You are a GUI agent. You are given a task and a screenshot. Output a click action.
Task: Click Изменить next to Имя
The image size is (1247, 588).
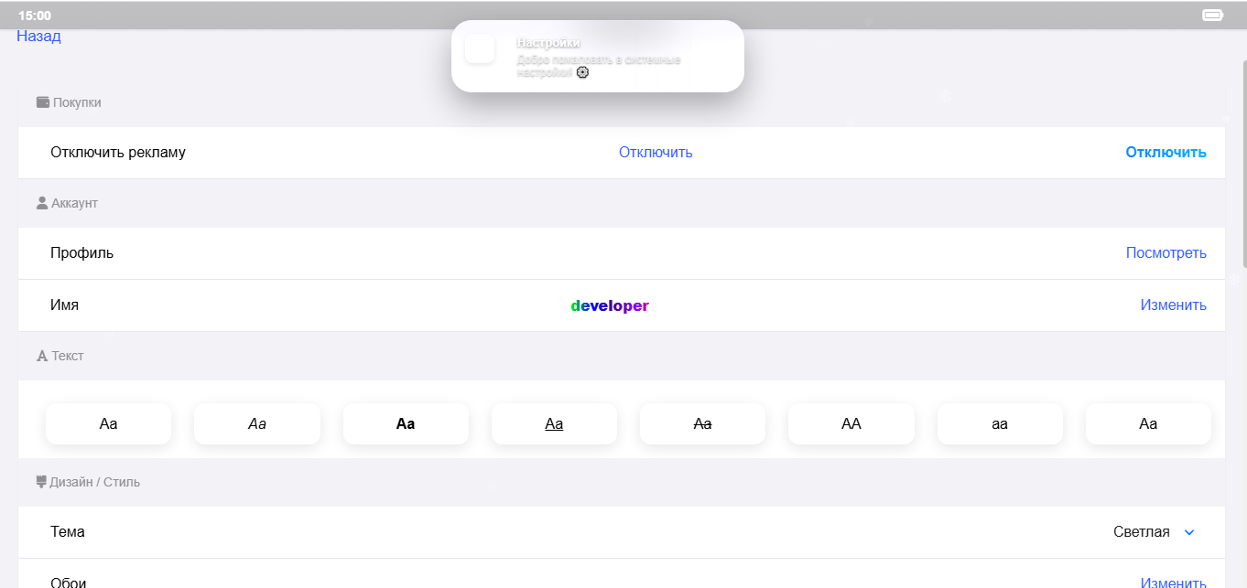coord(1173,305)
